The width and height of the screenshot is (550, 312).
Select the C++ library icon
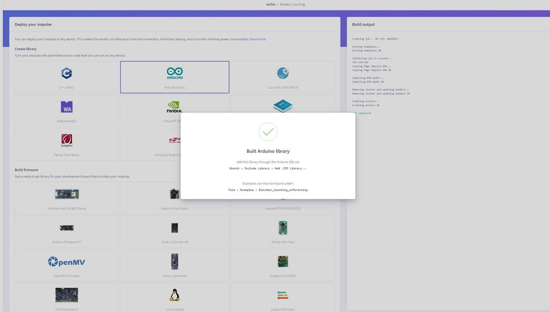point(67,73)
